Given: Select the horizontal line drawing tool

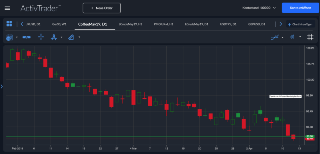Looking at the screenshot, I should [x=27, y=37].
